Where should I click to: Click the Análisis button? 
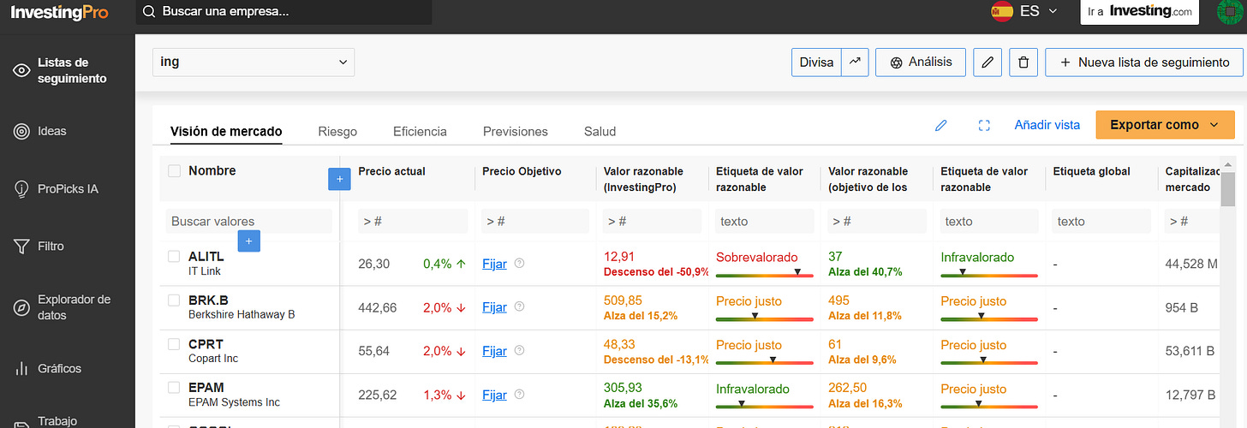[921, 62]
